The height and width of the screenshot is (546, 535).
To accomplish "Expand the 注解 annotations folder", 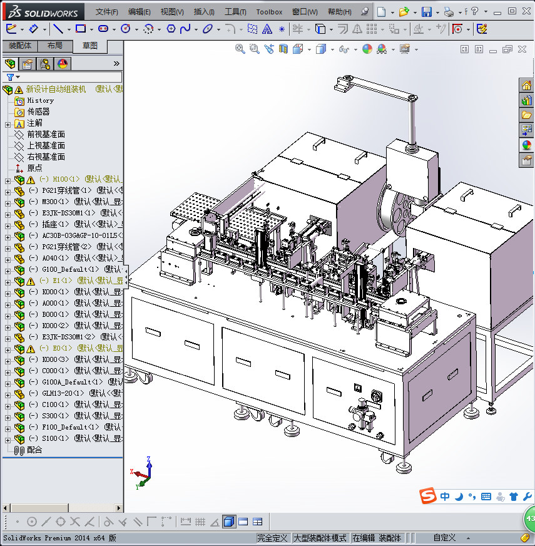I will pos(8,123).
